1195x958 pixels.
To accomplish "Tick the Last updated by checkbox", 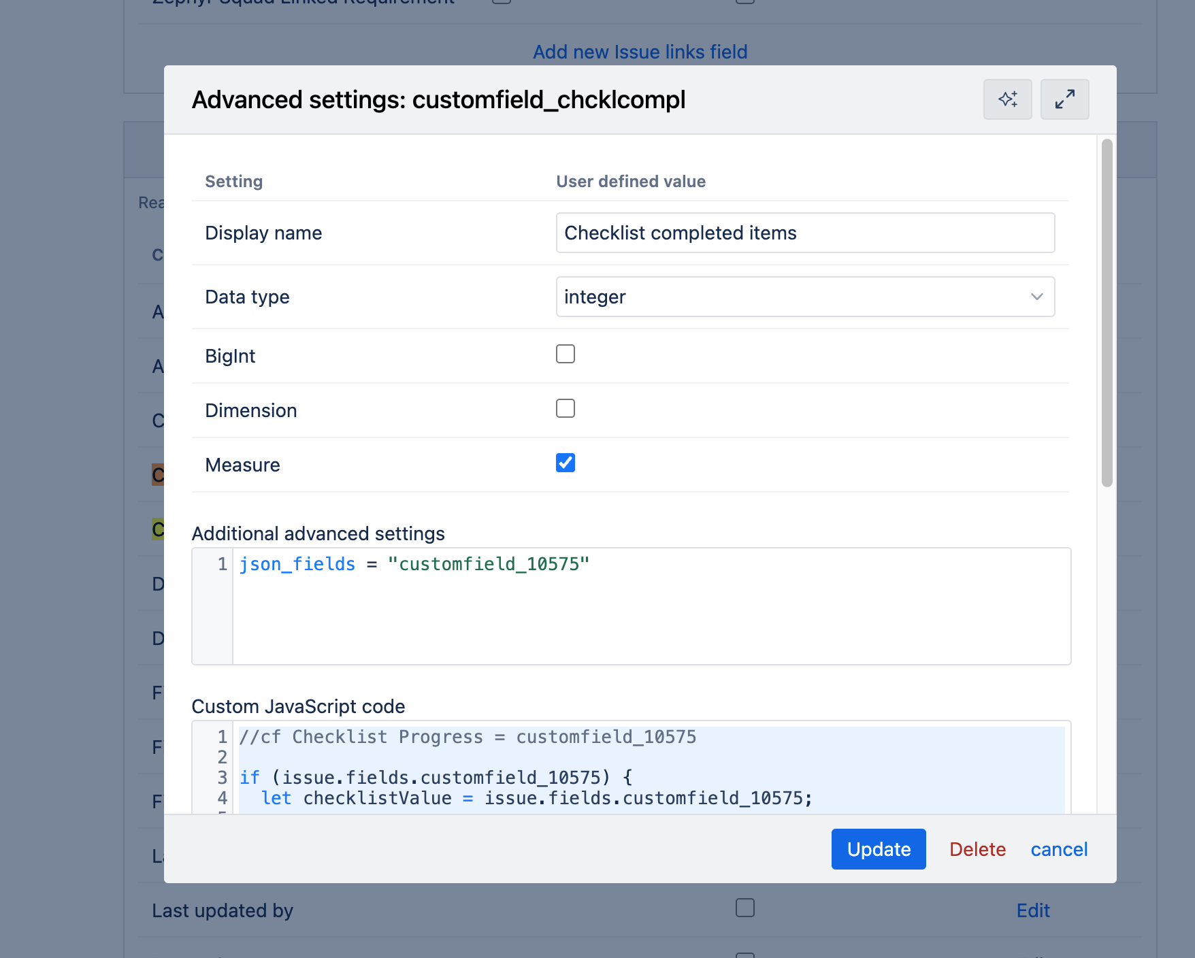I will 745,908.
